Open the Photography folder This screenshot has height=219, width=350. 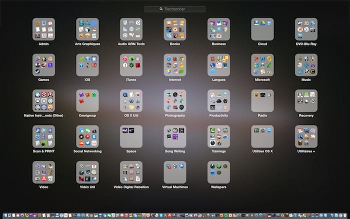tap(175, 101)
